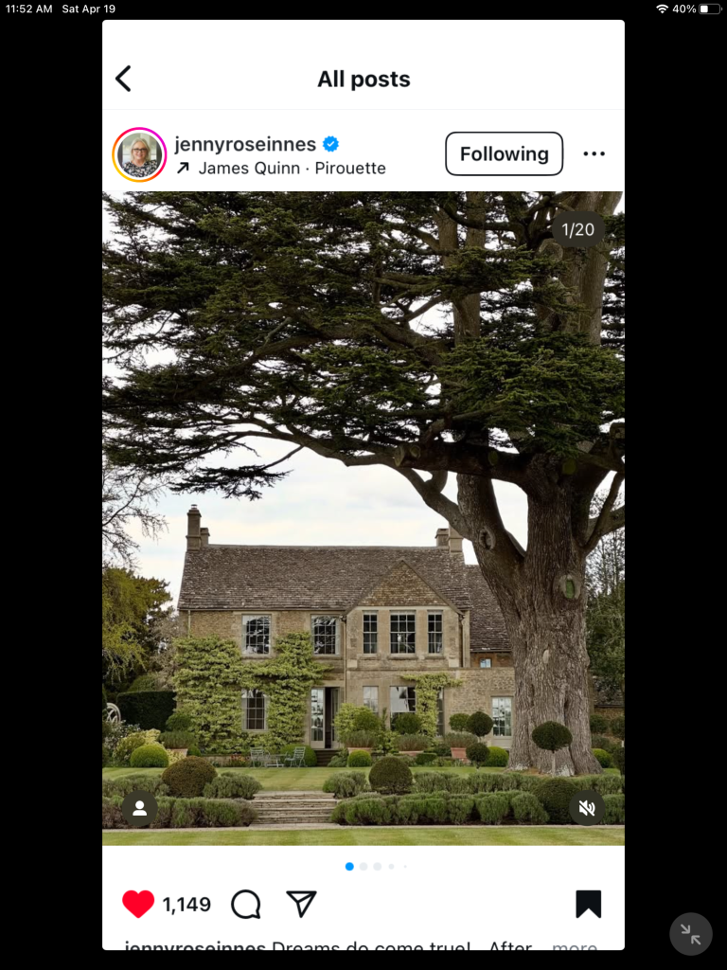Tap the 1/20 carousel counter
The image size is (727, 970).
click(577, 229)
